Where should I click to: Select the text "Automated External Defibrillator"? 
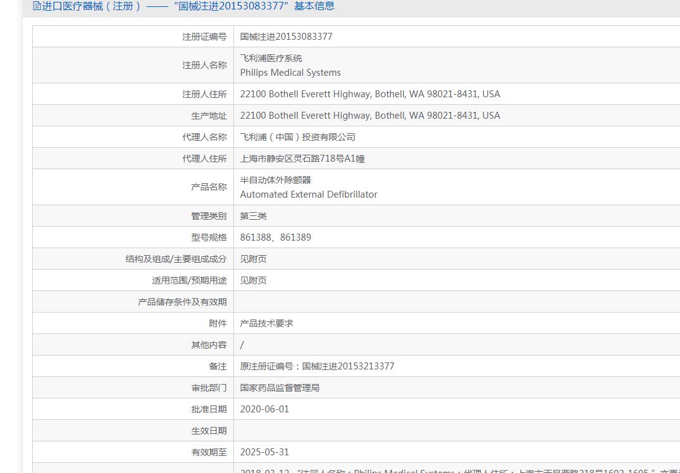[x=309, y=195]
